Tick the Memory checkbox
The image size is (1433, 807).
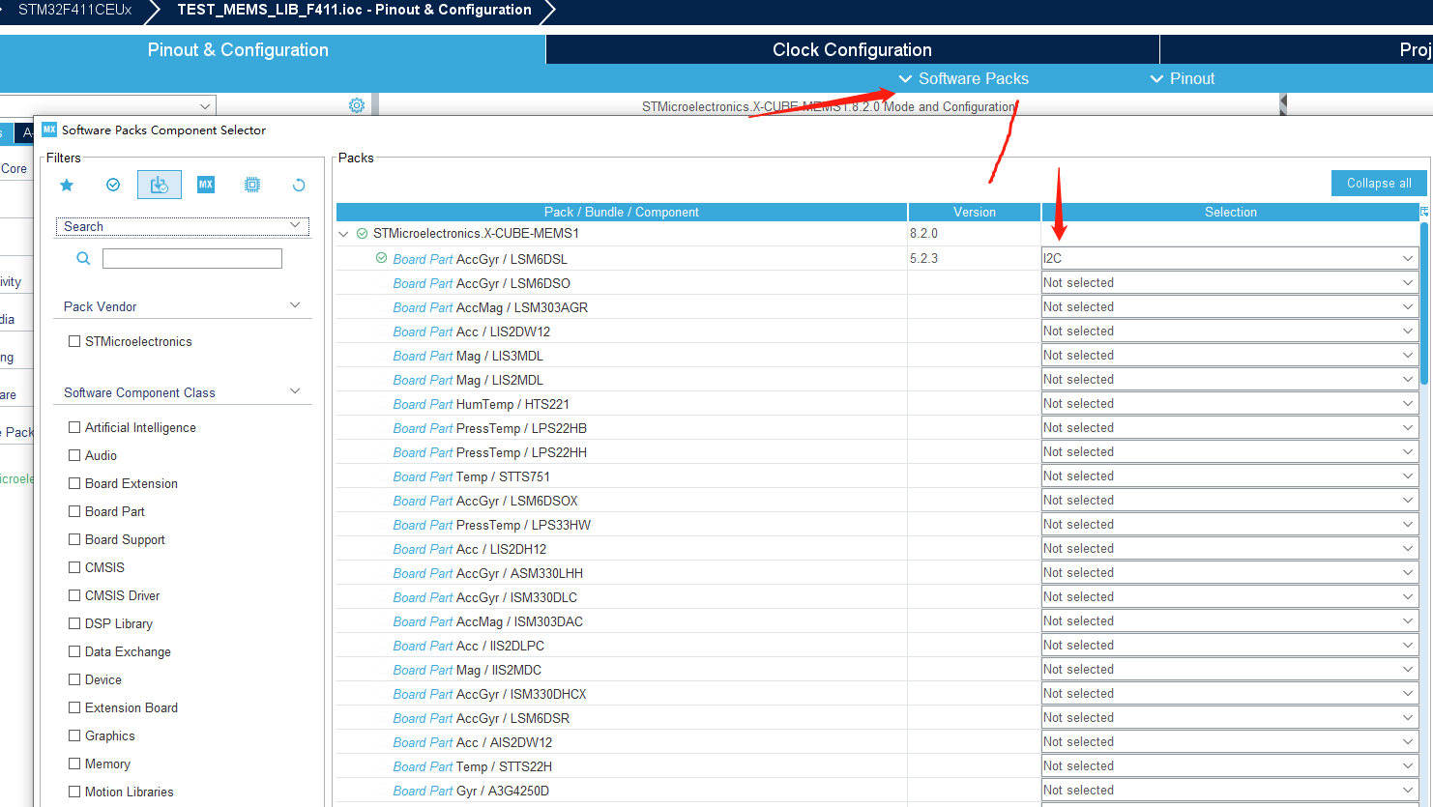74,764
